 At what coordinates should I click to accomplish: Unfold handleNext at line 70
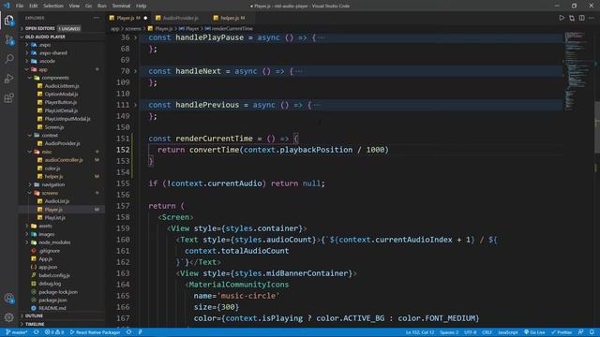pyautogui.click(x=135, y=71)
